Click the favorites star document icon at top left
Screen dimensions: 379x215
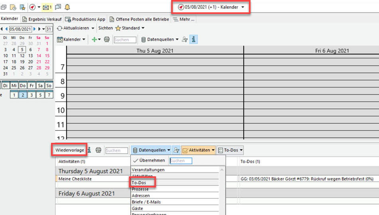pyautogui.click(x=22, y=7)
